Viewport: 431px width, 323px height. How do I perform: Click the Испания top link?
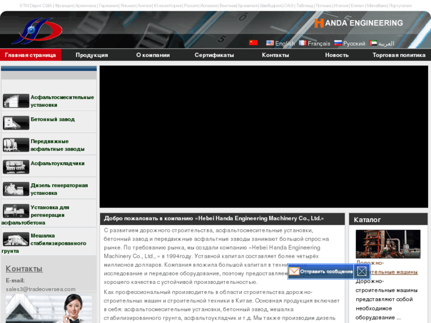pos(209,5)
